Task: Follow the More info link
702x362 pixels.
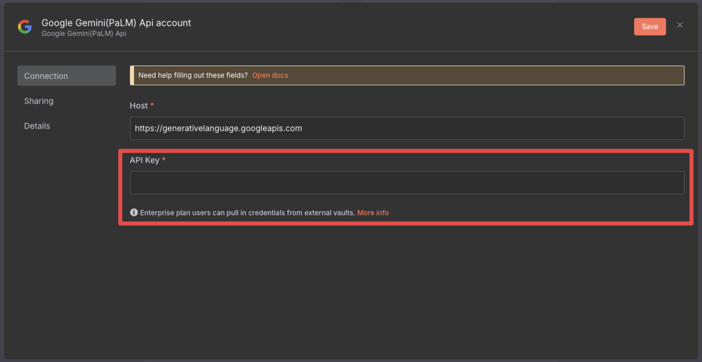Action: tap(373, 213)
